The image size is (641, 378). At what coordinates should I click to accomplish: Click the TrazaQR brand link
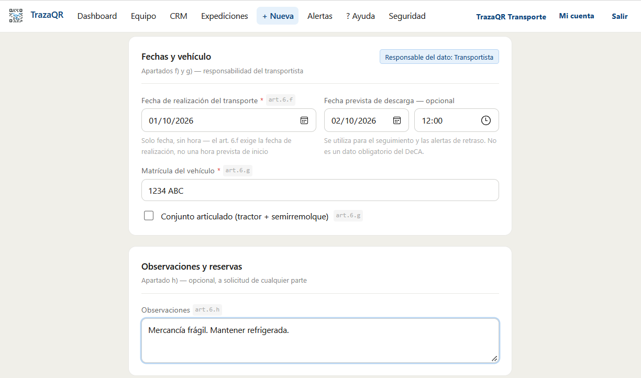pyautogui.click(x=47, y=15)
